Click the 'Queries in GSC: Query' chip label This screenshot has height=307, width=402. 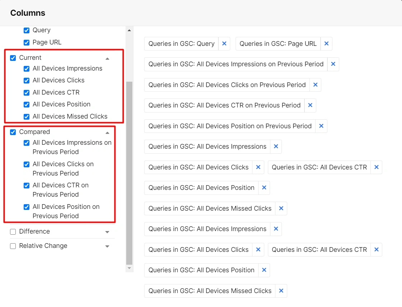[x=181, y=44]
